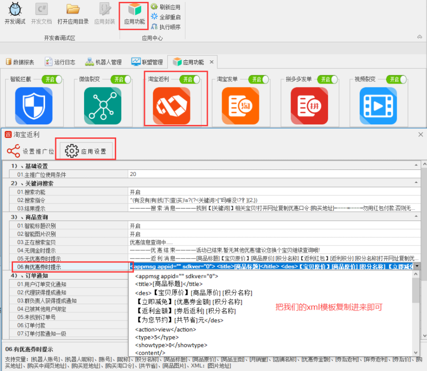Open the 视频裂变 blue film app icon
This screenshot has height=371, width=427.
click(378, 106)
